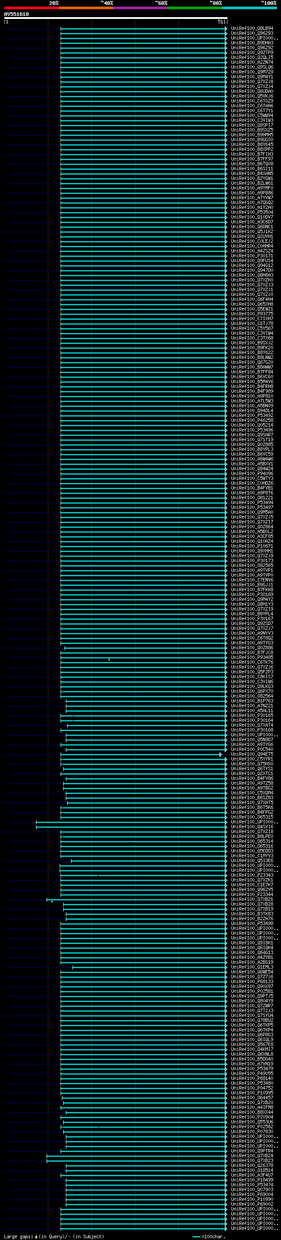Select the UniRef100_Q5I3E6 label
The height and width of the screenshot is (1240, 281).
pos(252,860)
